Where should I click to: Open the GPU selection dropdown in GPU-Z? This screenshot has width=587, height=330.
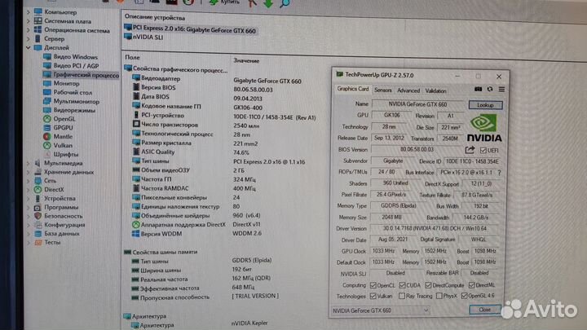[381, 310]
